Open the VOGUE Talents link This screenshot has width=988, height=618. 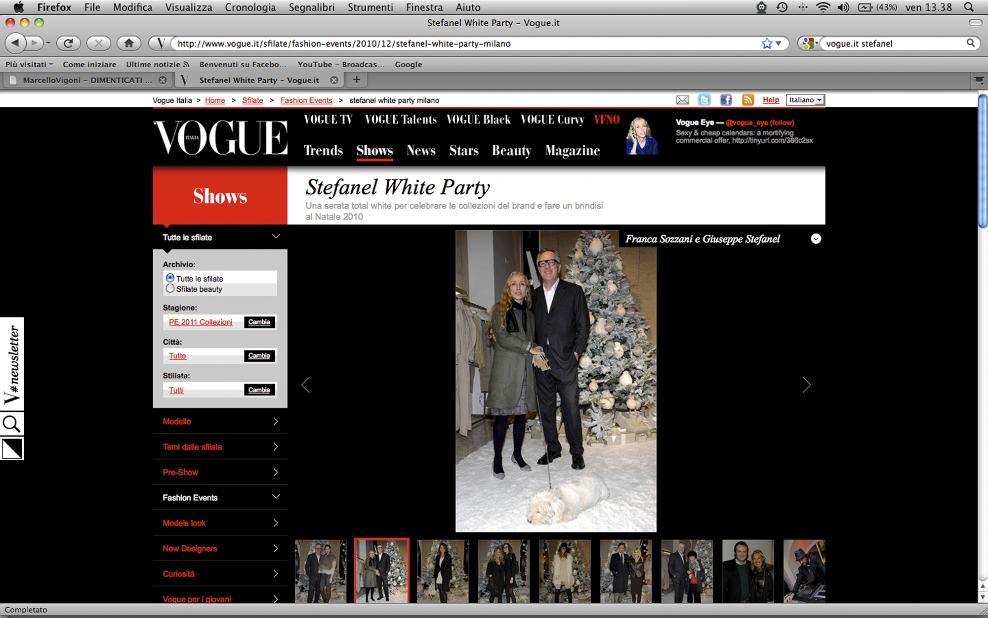pos(401,120)
